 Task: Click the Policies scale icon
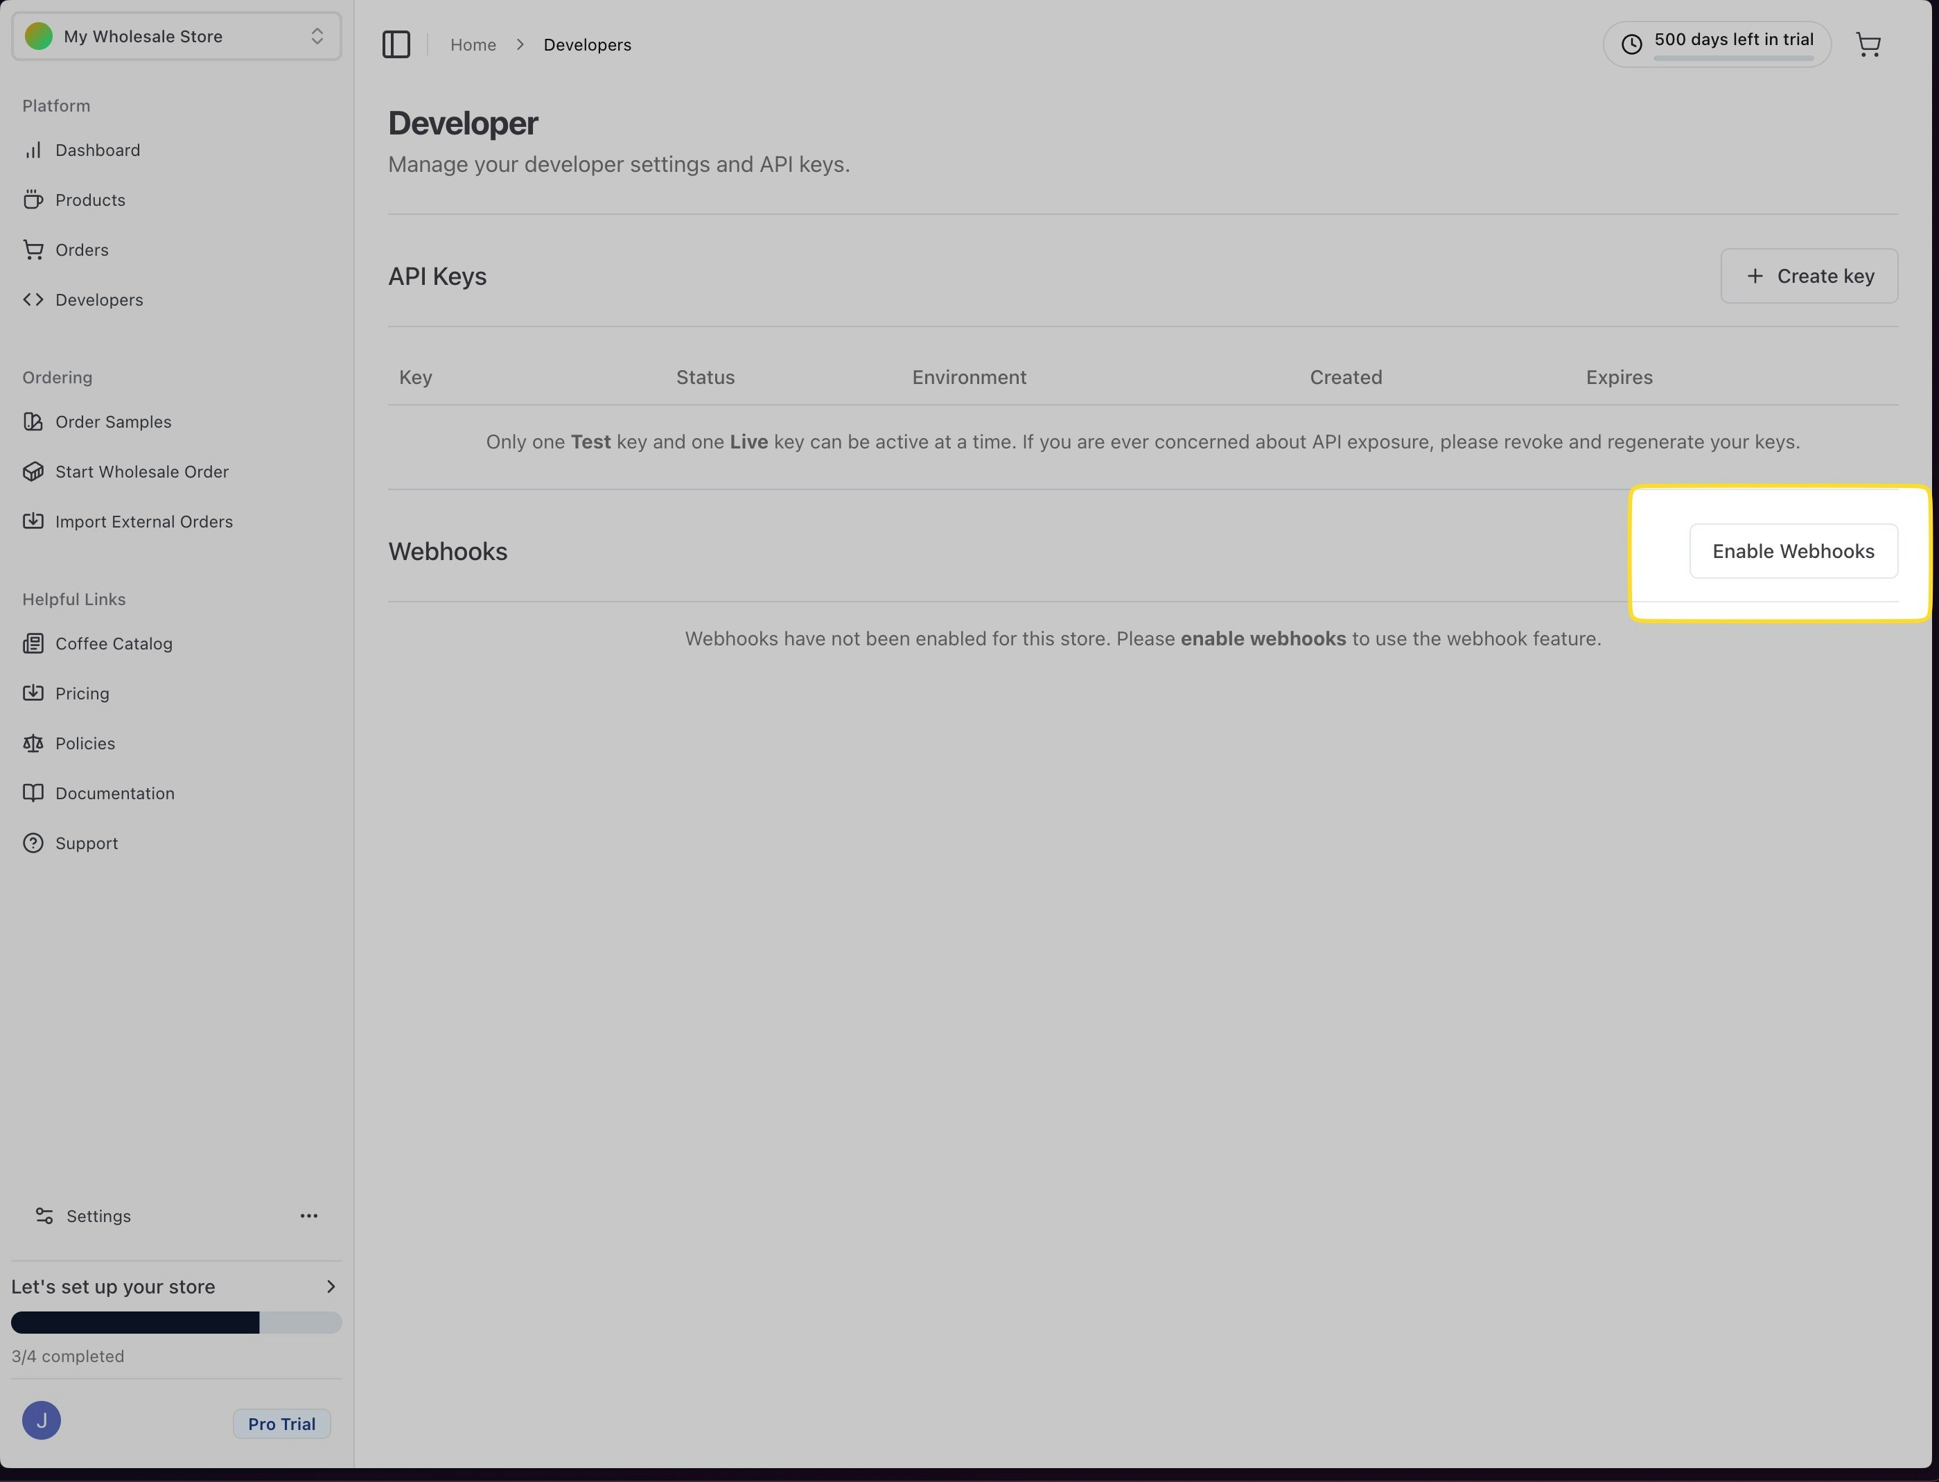(x=33, y=744)
